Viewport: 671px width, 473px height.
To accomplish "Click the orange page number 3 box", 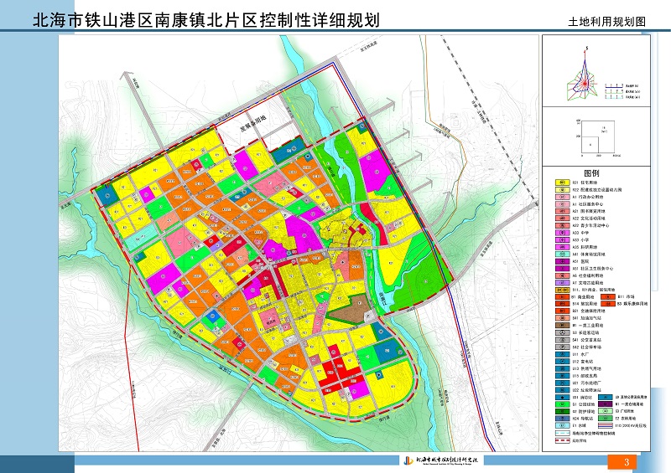I will point(626,462).
